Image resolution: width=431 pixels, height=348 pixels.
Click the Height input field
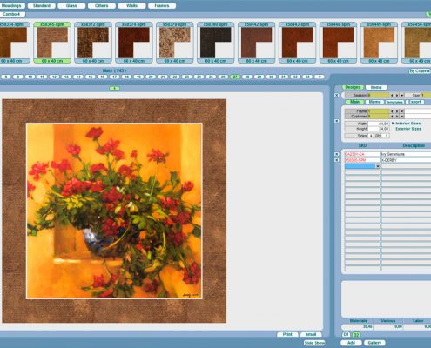click(x=379, y=129)
